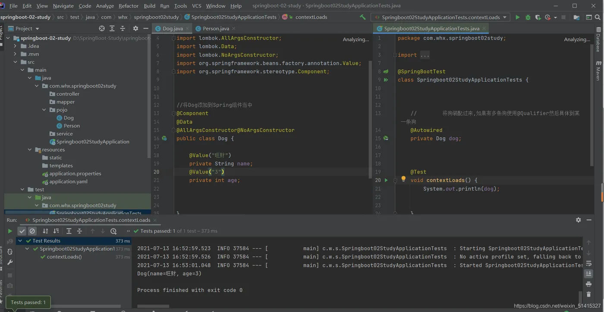Open Run panel settings gear
This screenshot has width=604, height=312.
(x=579, y=220)
